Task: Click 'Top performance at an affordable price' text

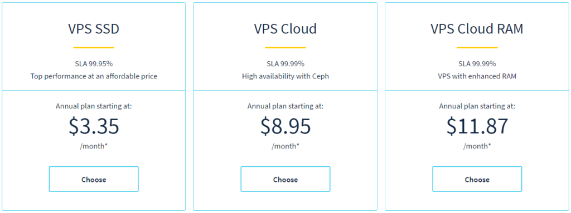Action: (x=94, y=76)
